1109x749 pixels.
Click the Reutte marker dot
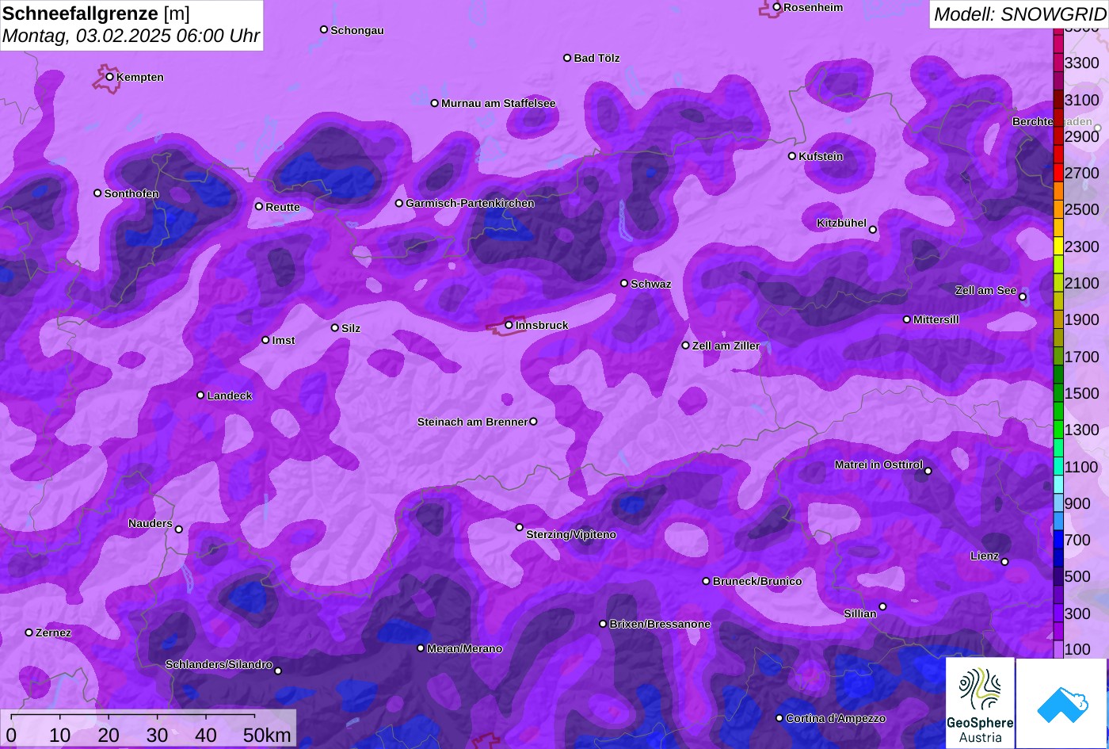(259, 207)
